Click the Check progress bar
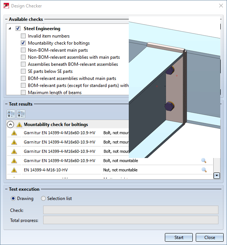The height and width of the screenshot is (245, 227). (131, 210)
